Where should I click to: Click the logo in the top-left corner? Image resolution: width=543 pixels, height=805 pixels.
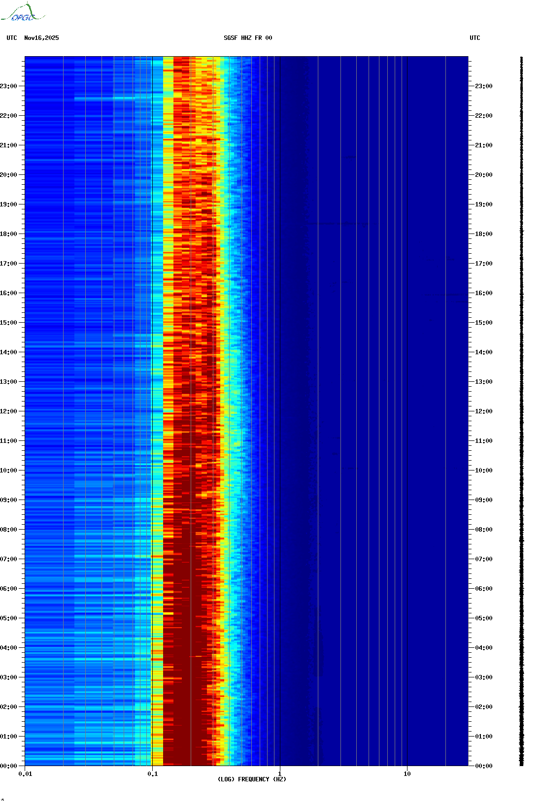point(23,13)
